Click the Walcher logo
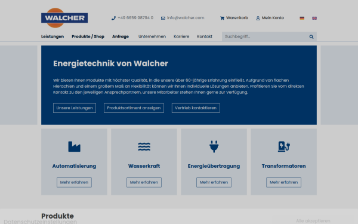Image resolution: width=358 pixels, height=224 pixels. point(64,18)
